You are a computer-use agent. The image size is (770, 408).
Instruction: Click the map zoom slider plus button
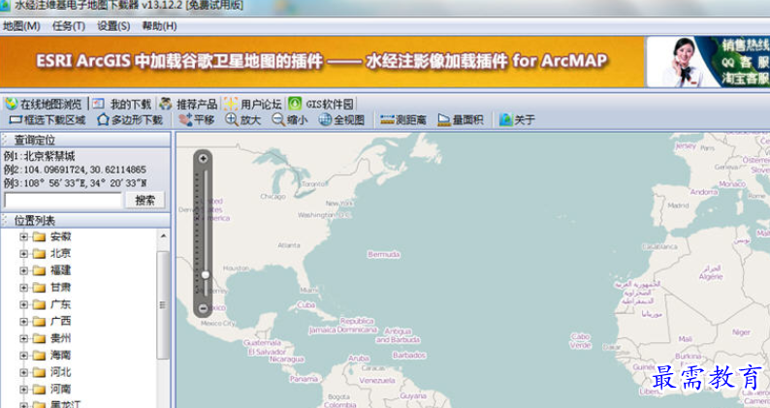203,159
